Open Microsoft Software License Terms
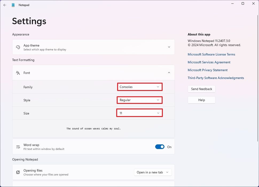The width and height of the screenshot is (259, 187). 211,54
